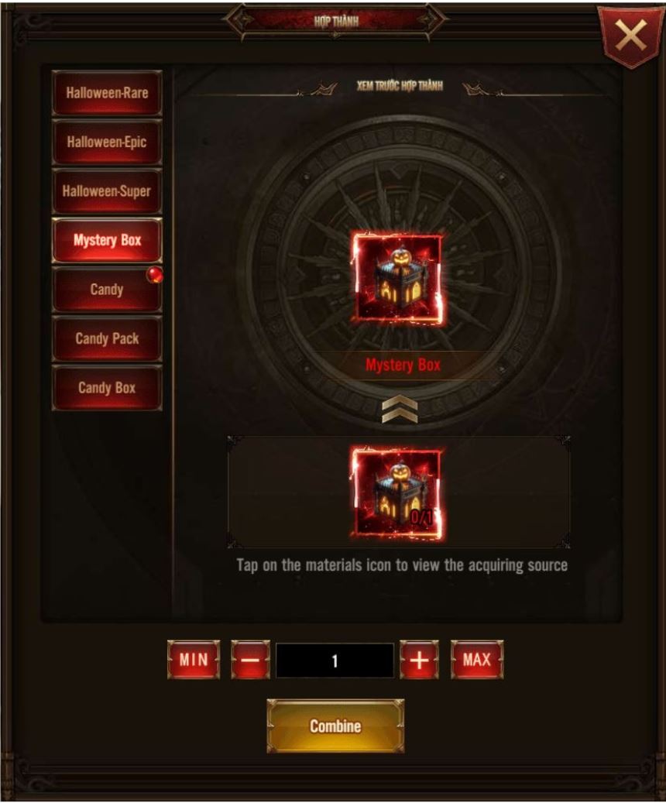
Task: Switch to the Candy Box tab
Action: click(x=107, y=388)
